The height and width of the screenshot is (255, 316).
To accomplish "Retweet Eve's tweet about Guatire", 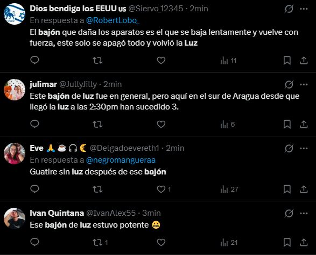I will coord(98,189).
